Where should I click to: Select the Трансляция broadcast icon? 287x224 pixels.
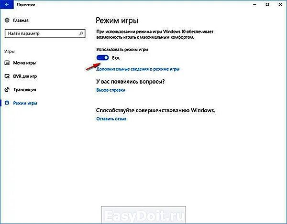[x=7, y=89]
